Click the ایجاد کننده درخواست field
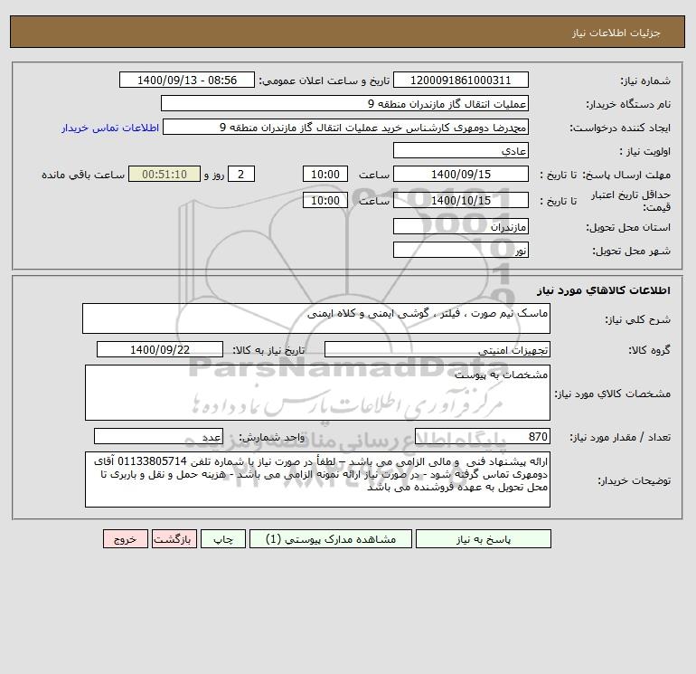 [346, 127]
